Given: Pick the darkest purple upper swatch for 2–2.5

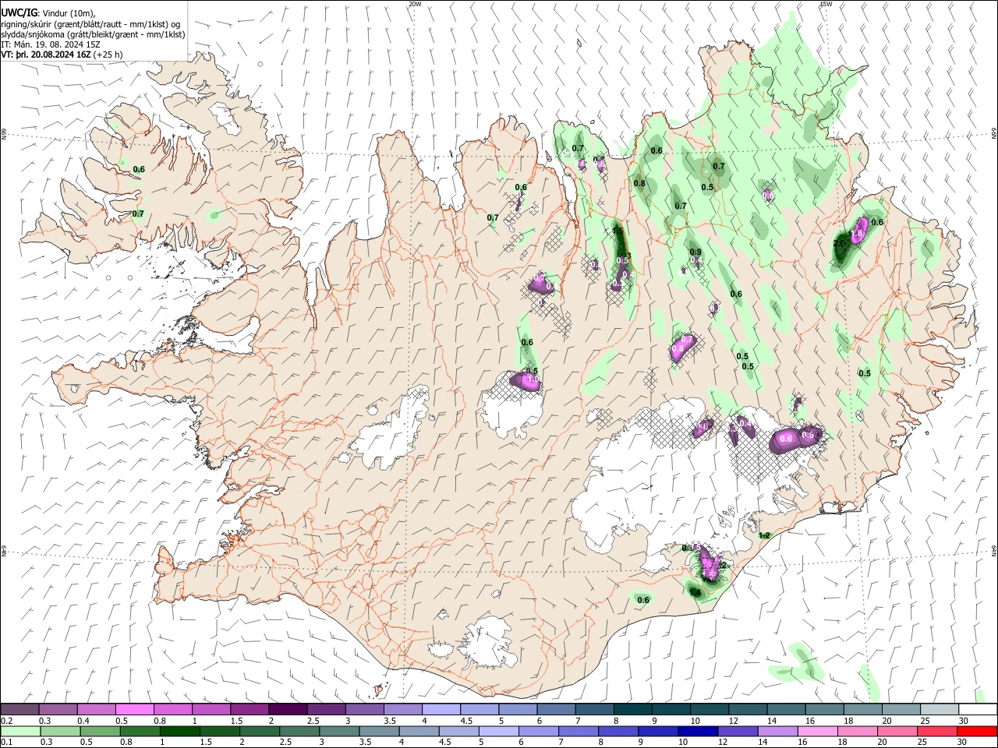Looking at the screenshot, I should click(288, 709).
